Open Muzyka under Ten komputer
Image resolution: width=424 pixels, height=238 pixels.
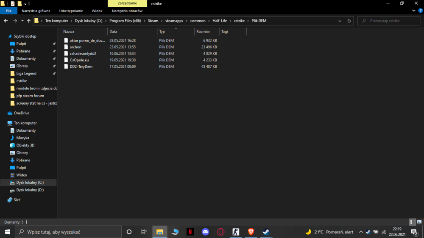coord(22,138)
